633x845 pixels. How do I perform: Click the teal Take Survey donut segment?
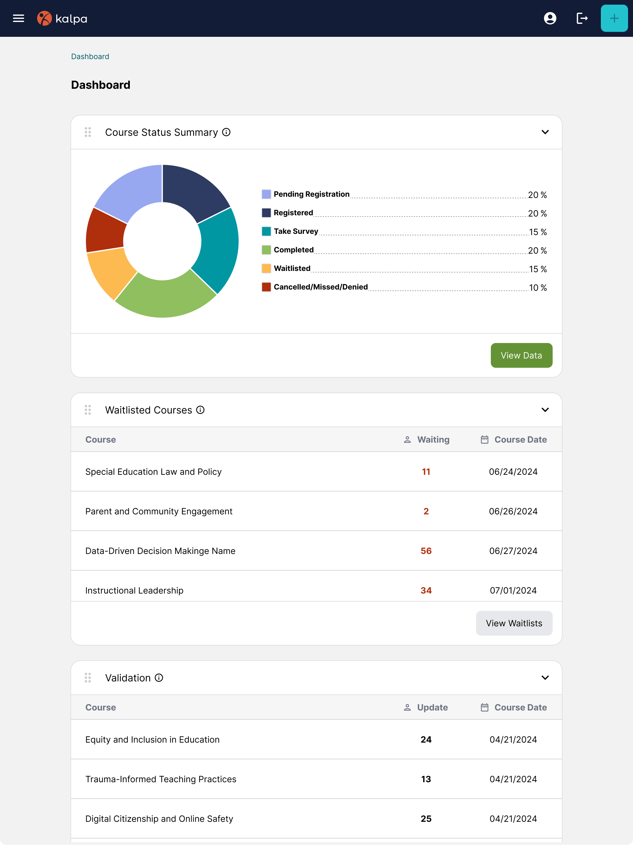(x=219, y=248)
